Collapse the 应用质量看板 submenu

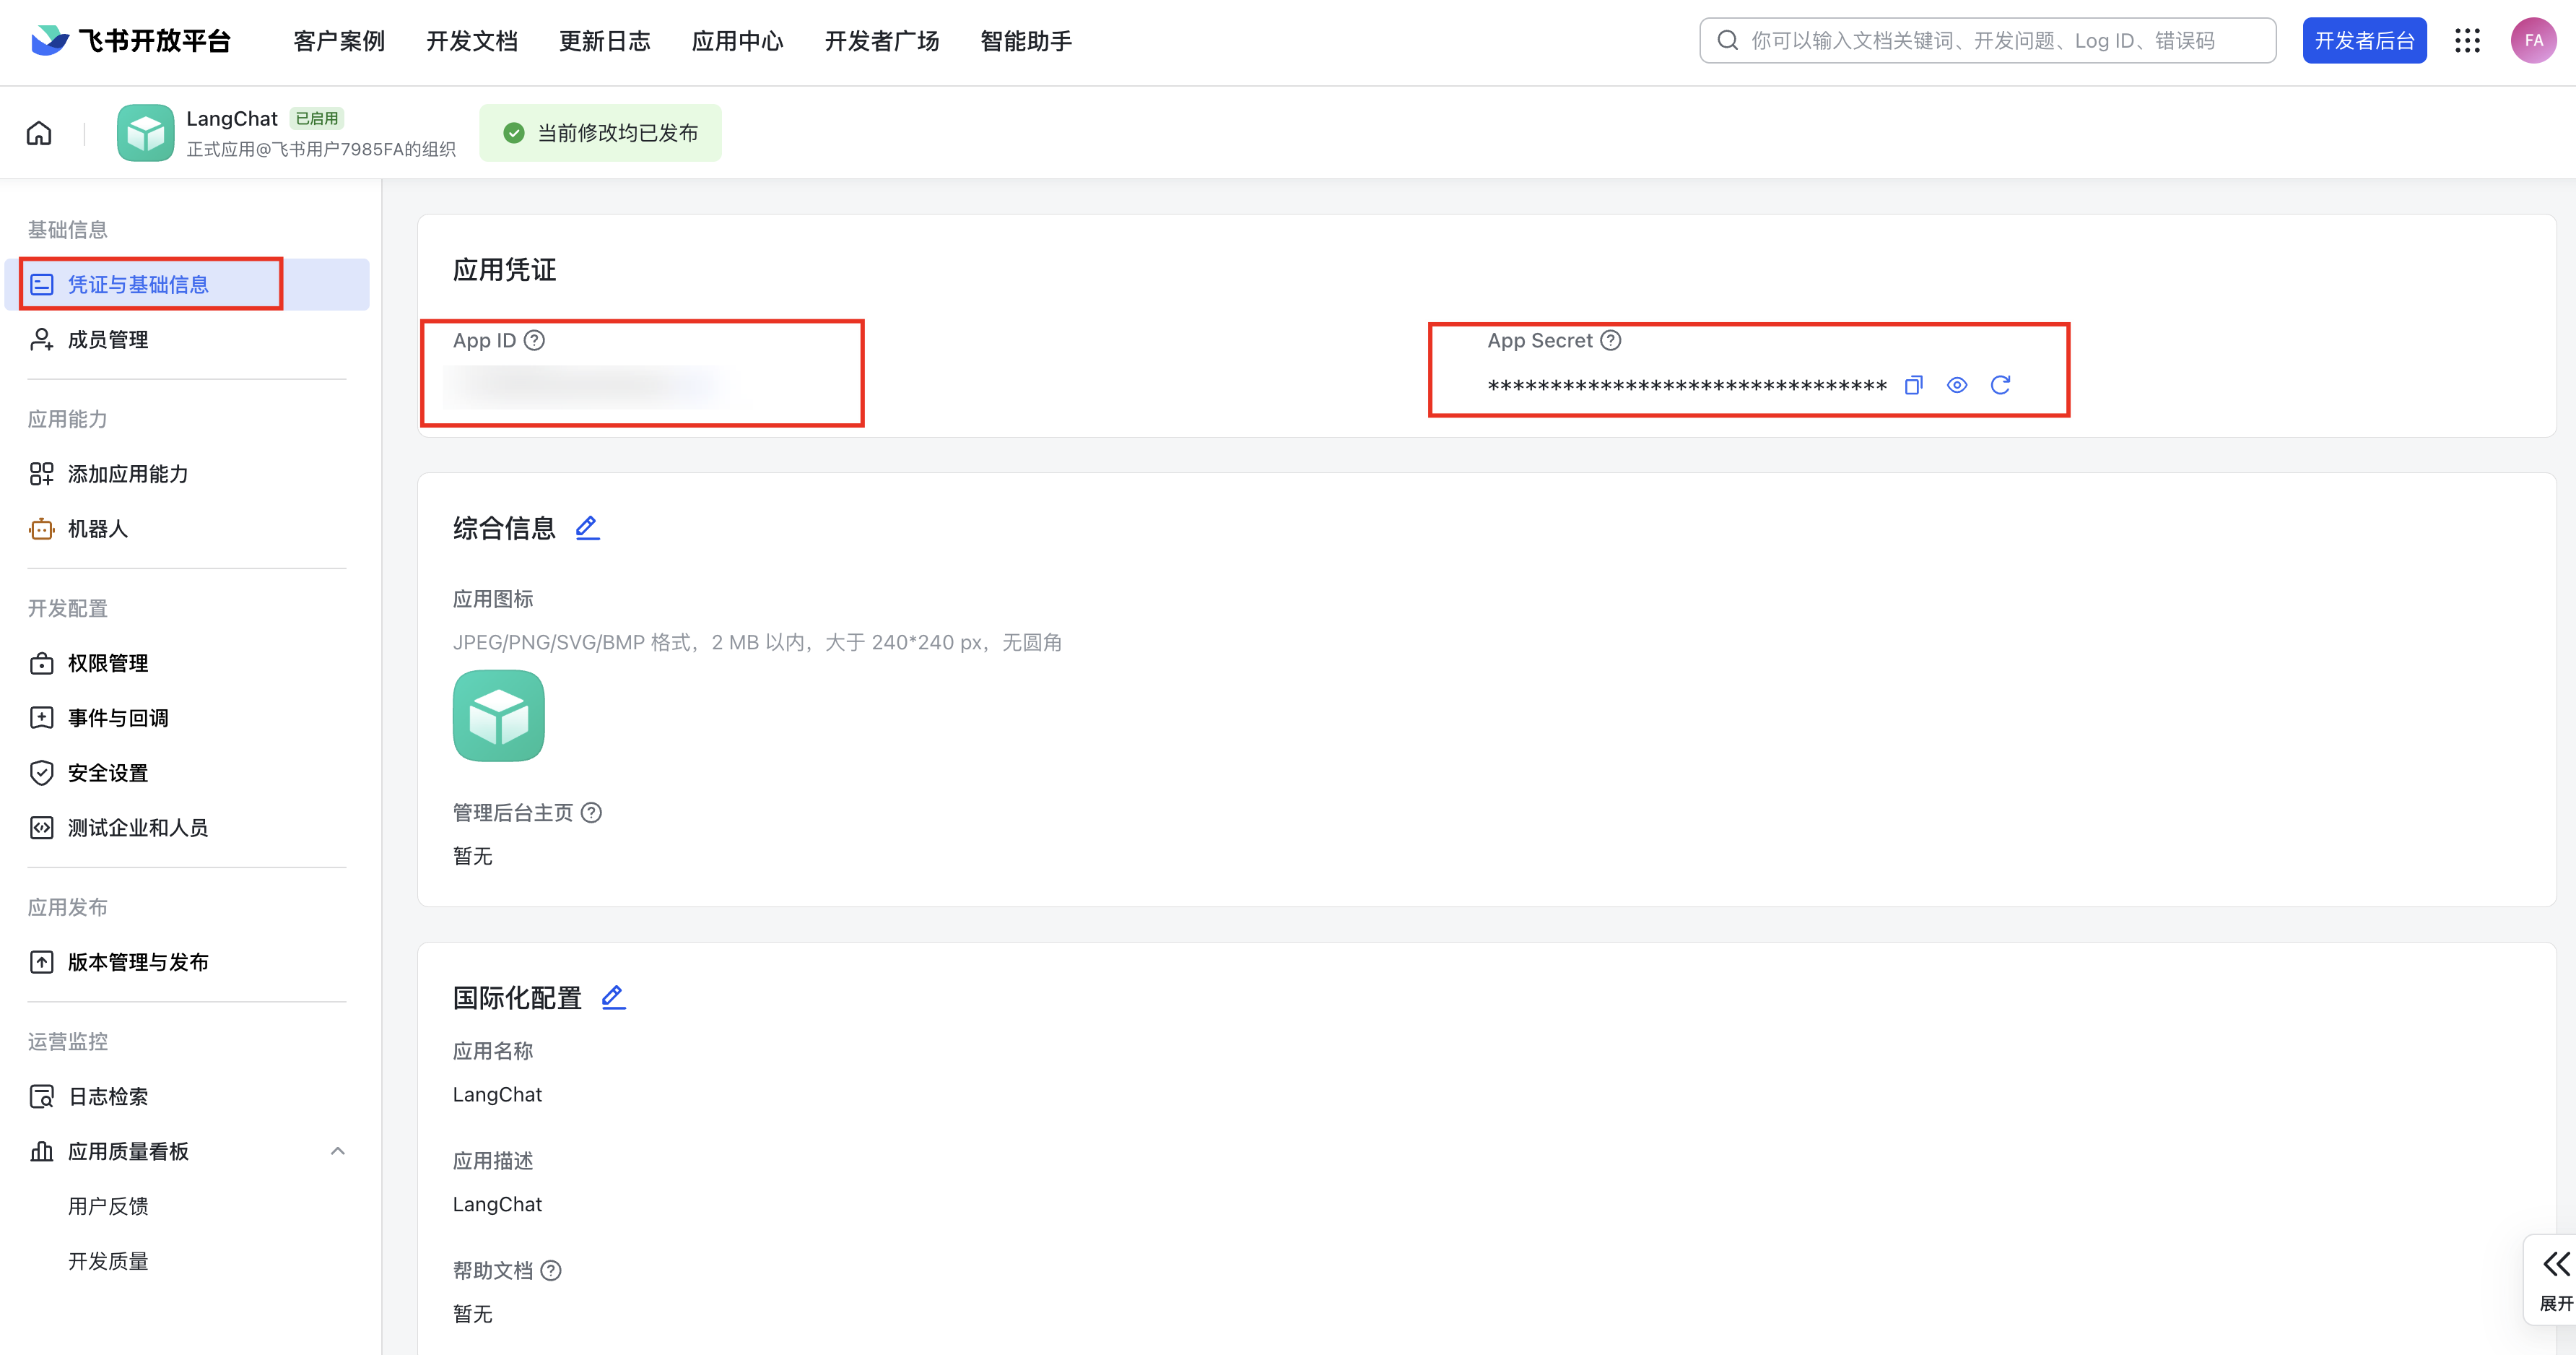click(338, 1151)
